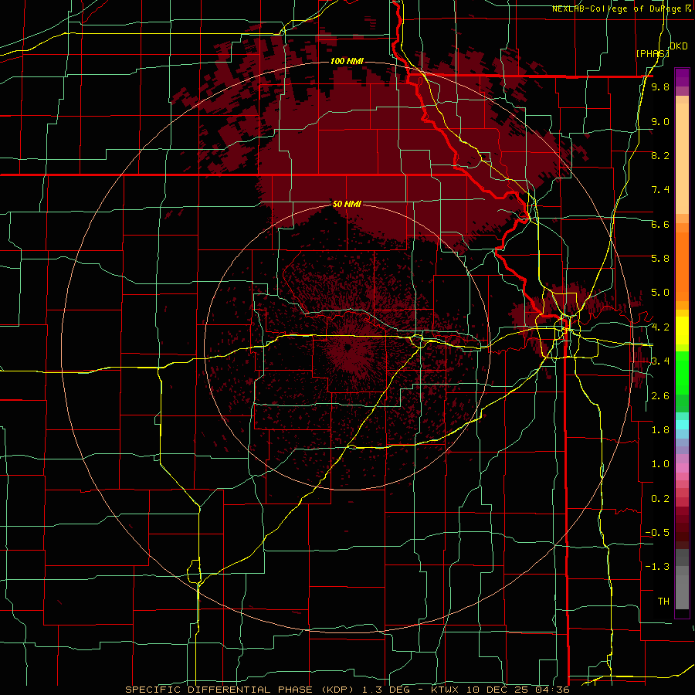Click the 100 NMI range ring label
The image size is (695, 695).
[x=347, y=61]
